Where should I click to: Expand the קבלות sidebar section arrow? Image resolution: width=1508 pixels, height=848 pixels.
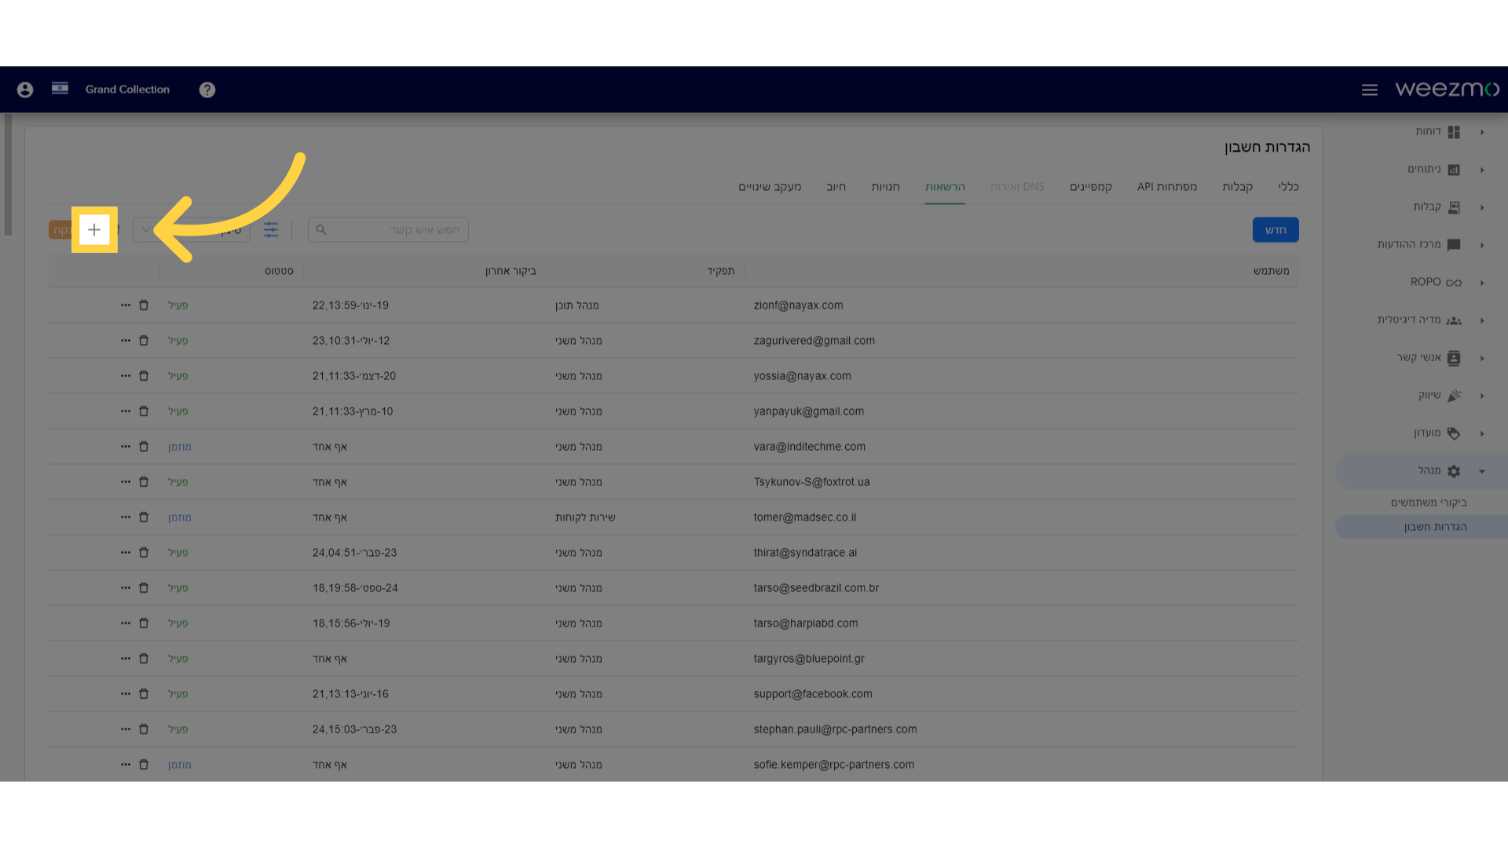(1482, 207)
